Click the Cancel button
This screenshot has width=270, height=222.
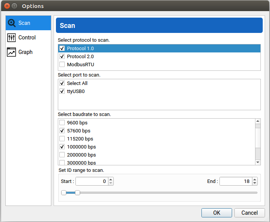point(249,213)
